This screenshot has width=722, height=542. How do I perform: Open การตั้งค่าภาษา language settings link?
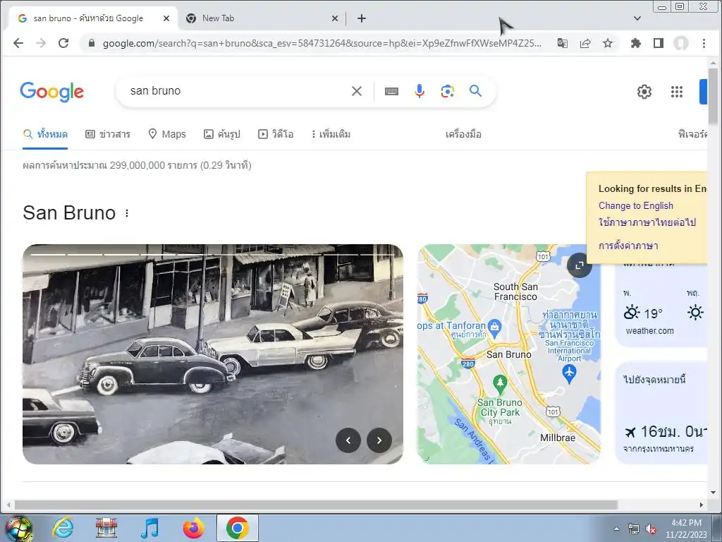(628, 245)
